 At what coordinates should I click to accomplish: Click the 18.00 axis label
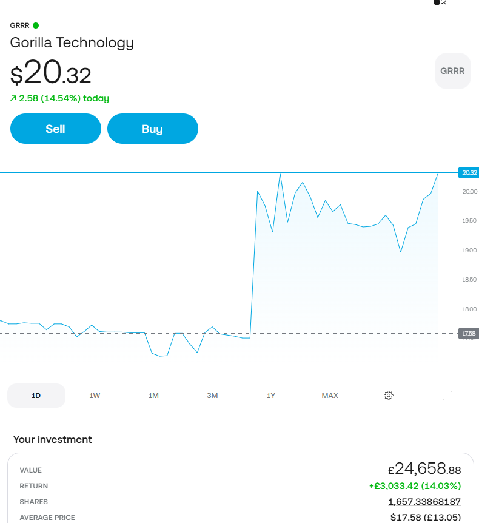(469, 309)
